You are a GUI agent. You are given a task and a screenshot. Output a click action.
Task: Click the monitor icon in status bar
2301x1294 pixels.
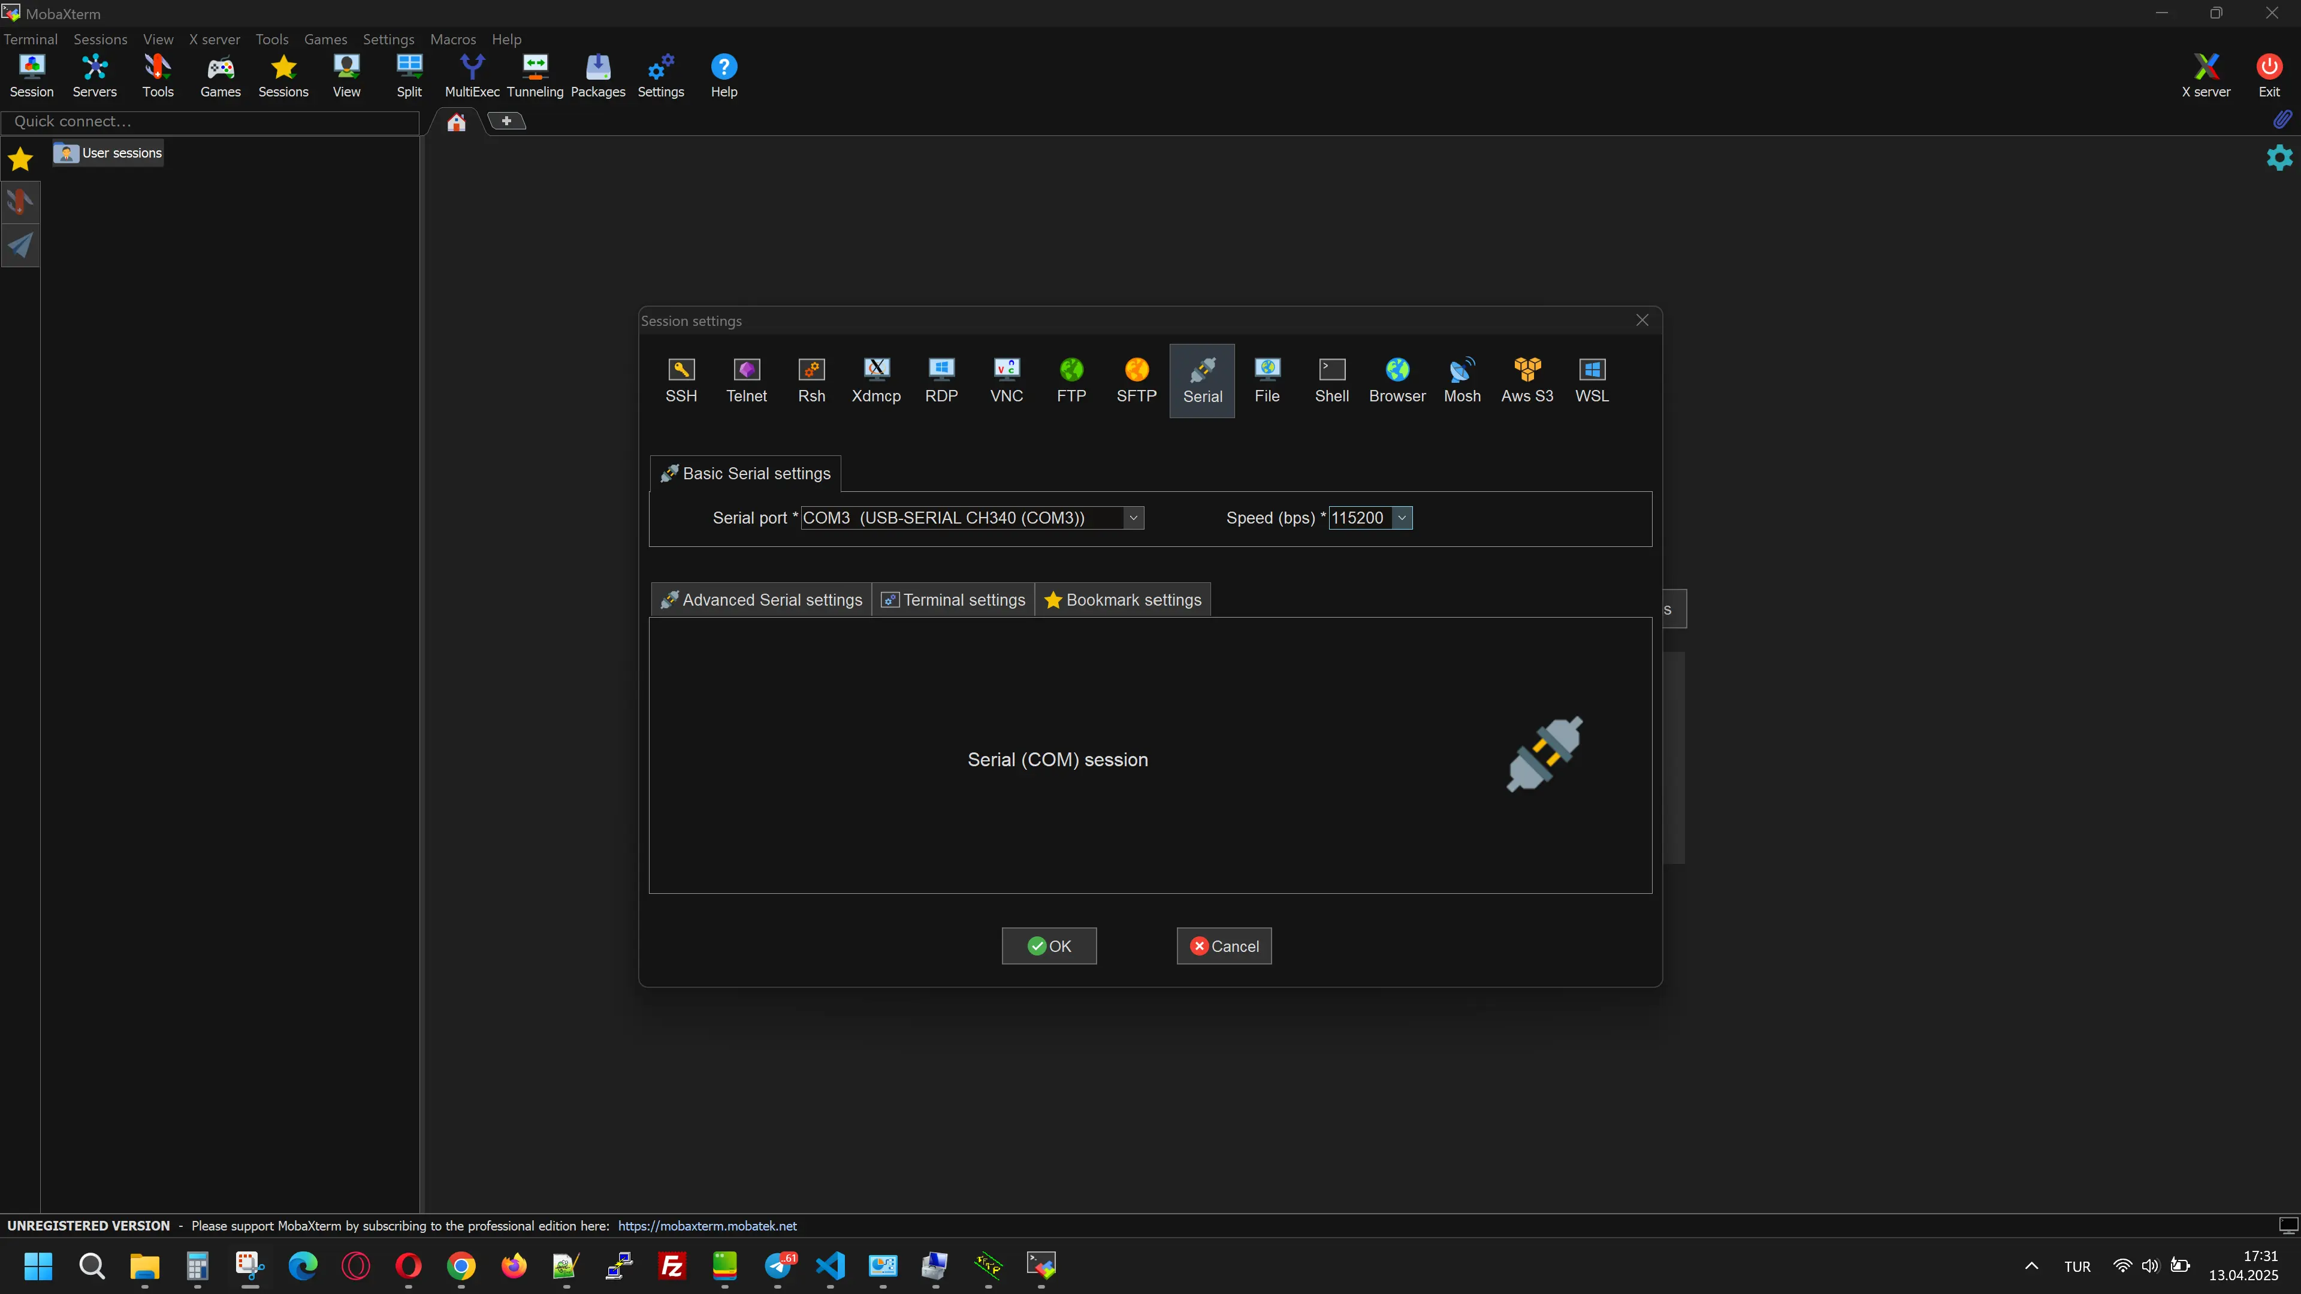(x=2288, y=1225)
